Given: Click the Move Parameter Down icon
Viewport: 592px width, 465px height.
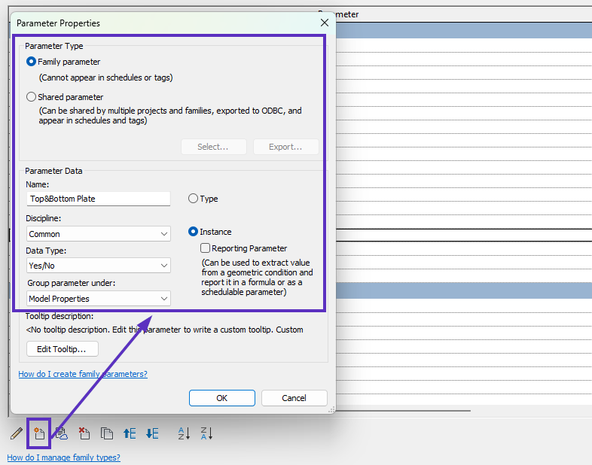Looking at the screenshot, I should 152,433.
